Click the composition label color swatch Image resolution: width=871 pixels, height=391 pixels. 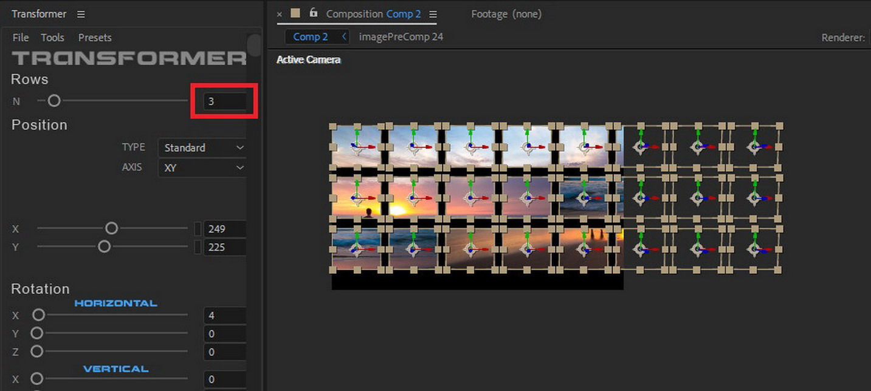tap(295, 13)
